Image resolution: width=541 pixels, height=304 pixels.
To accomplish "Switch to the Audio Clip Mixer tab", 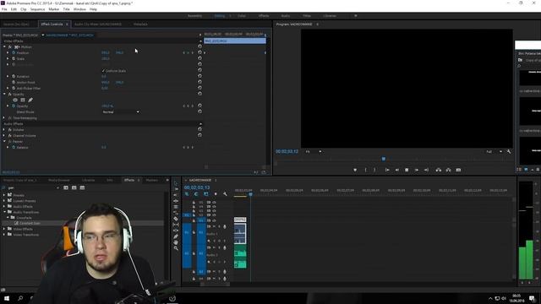I will [98, 24].
